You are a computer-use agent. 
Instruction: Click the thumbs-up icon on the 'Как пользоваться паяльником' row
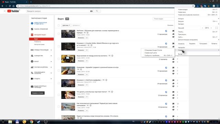173,107
